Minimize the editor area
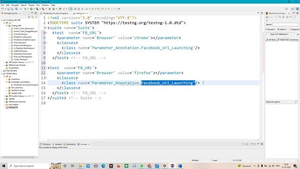Screen dimensions: 300x169 (258, 13)
